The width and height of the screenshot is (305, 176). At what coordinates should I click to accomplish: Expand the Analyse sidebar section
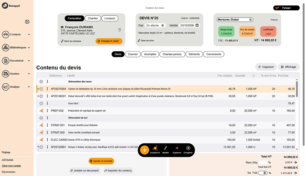pyautogui.click(x=29, y=87)
